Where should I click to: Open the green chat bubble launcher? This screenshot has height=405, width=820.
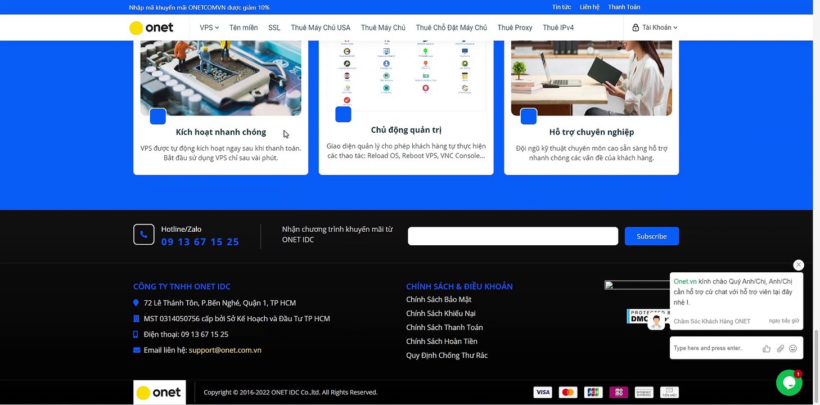point(789,382)
